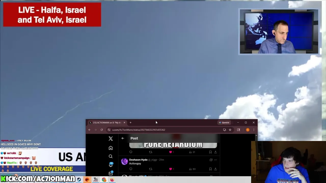Repost the Deshawn Hyde comment
This screenshot has height=183, width=326.
[151, 169]
